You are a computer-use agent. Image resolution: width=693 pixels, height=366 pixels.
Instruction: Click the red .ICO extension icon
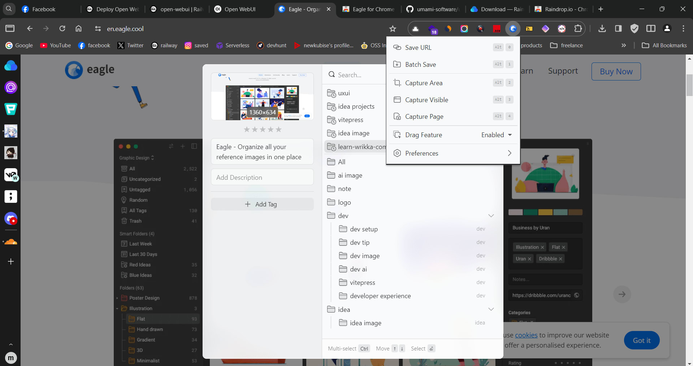coord(497,29)
